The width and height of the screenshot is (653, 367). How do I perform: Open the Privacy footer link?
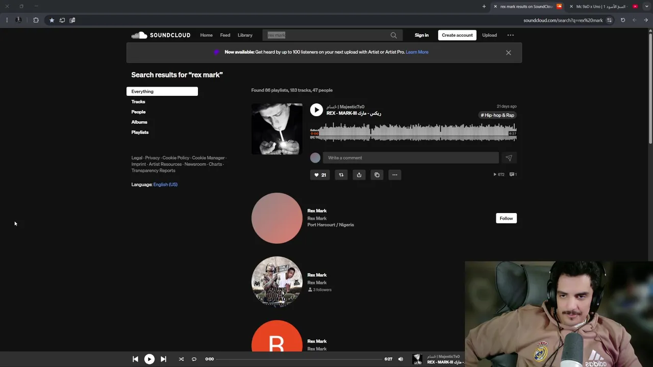coord(152,158)
